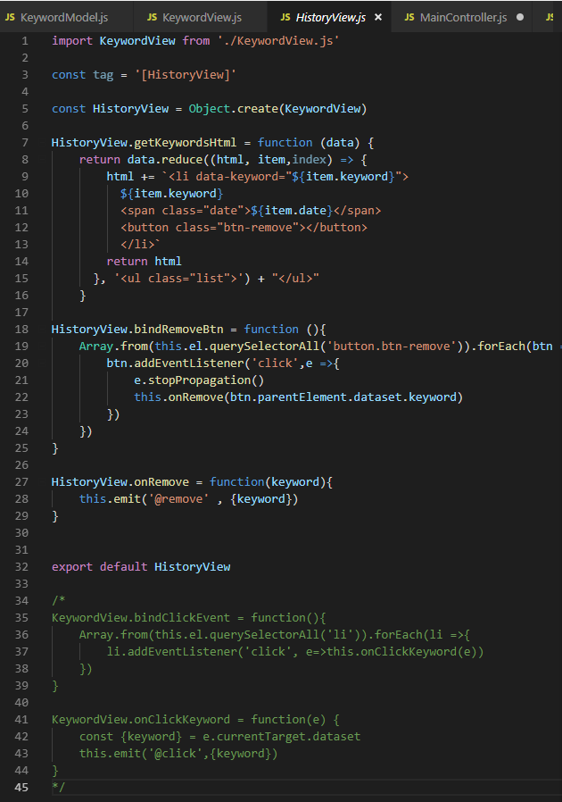Click 'addEventListener' on line 20
The image size is (562, 802).
click(x=189, y=363)
